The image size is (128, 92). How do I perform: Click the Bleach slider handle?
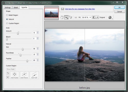pyautogui.click(x=7, y=39)
